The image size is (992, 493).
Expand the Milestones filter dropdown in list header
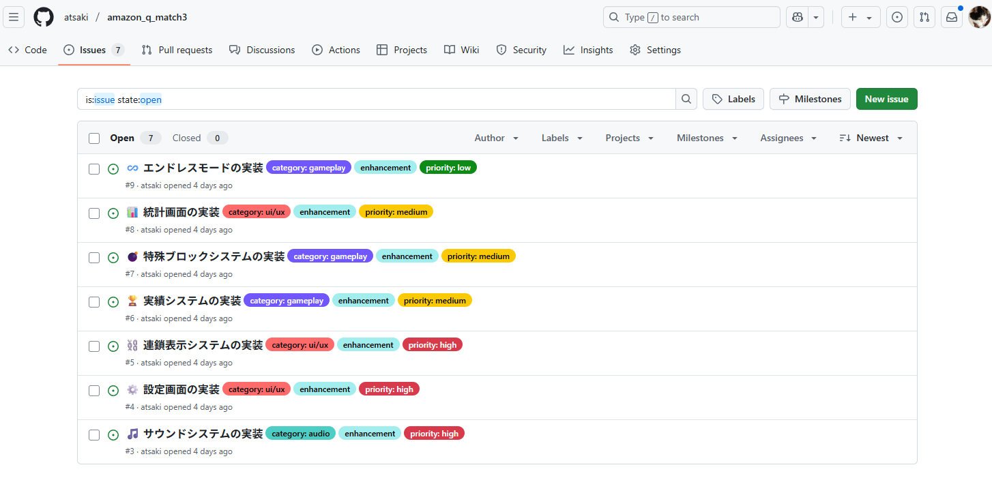(707, 138)
